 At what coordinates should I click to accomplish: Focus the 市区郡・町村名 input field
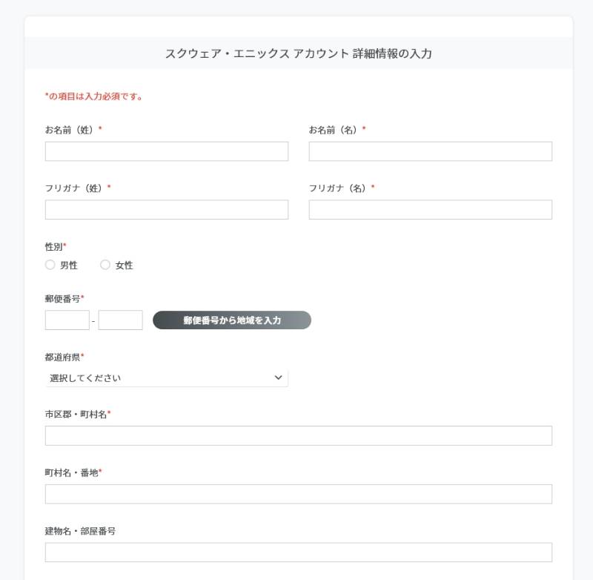[299, 435]
